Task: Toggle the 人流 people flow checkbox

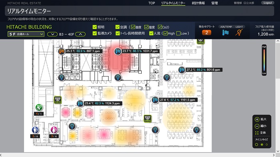Action: pyautogui.click(x=151, y=33)
